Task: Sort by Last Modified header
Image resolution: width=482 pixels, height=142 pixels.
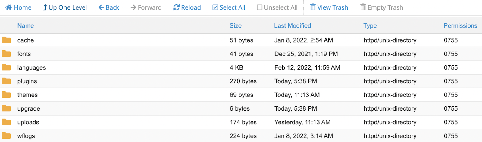Action: click(x=293, y=26)
